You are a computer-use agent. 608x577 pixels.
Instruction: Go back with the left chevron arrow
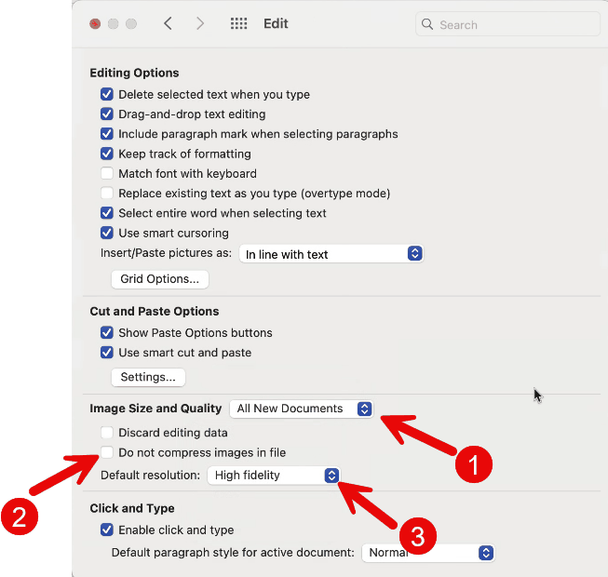tap(168, 23)
